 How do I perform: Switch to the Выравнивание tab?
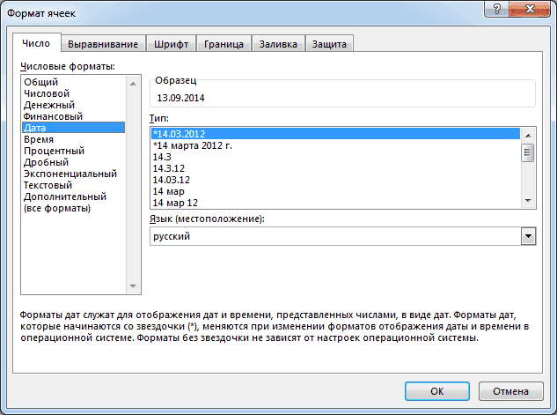pos(104,44)
